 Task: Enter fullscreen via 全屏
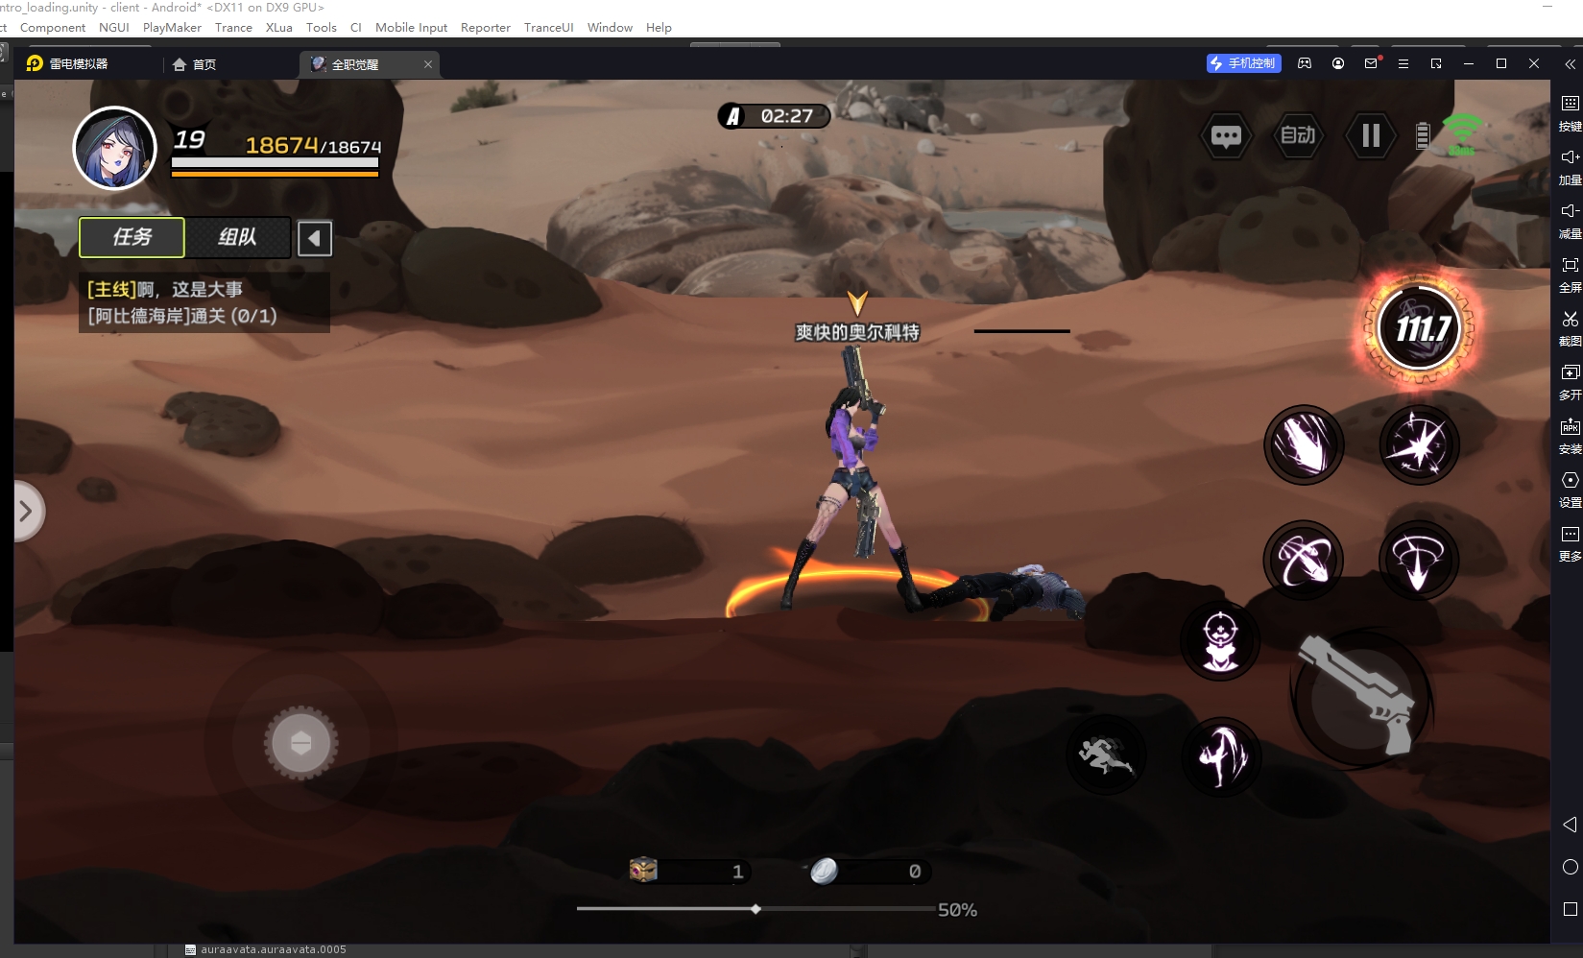[x=1570, y=275]
